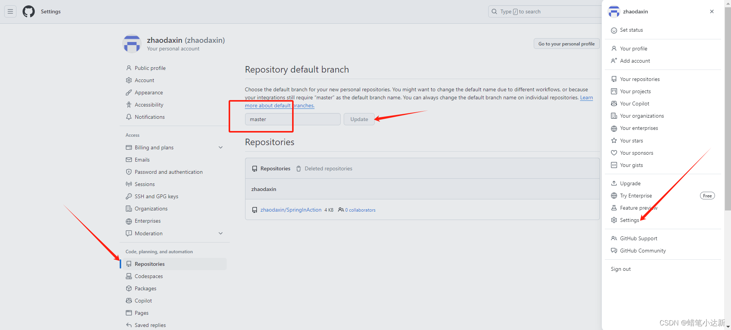Close the user menu panel
The image size is (731, 330).
[712, 11]
